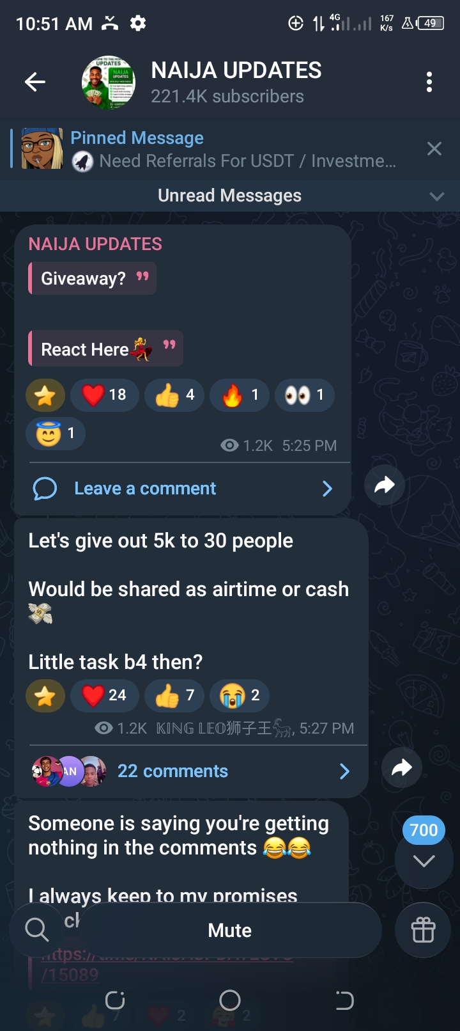Tap the Mute button
The height and width of the screenshot is (1031, 460).
(229, 930)
